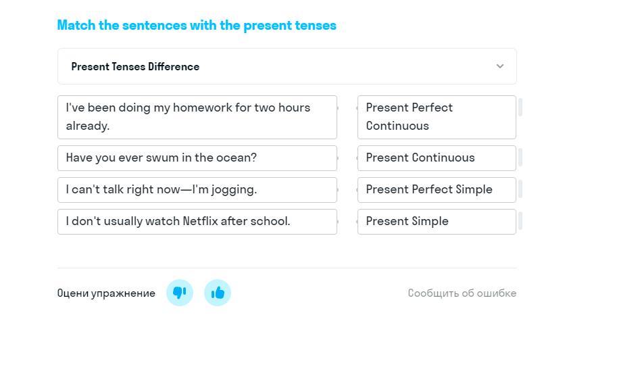Click connector dot on the ocean sentence card
Viewport: 640px width, 386px height.
coord(337,158)
